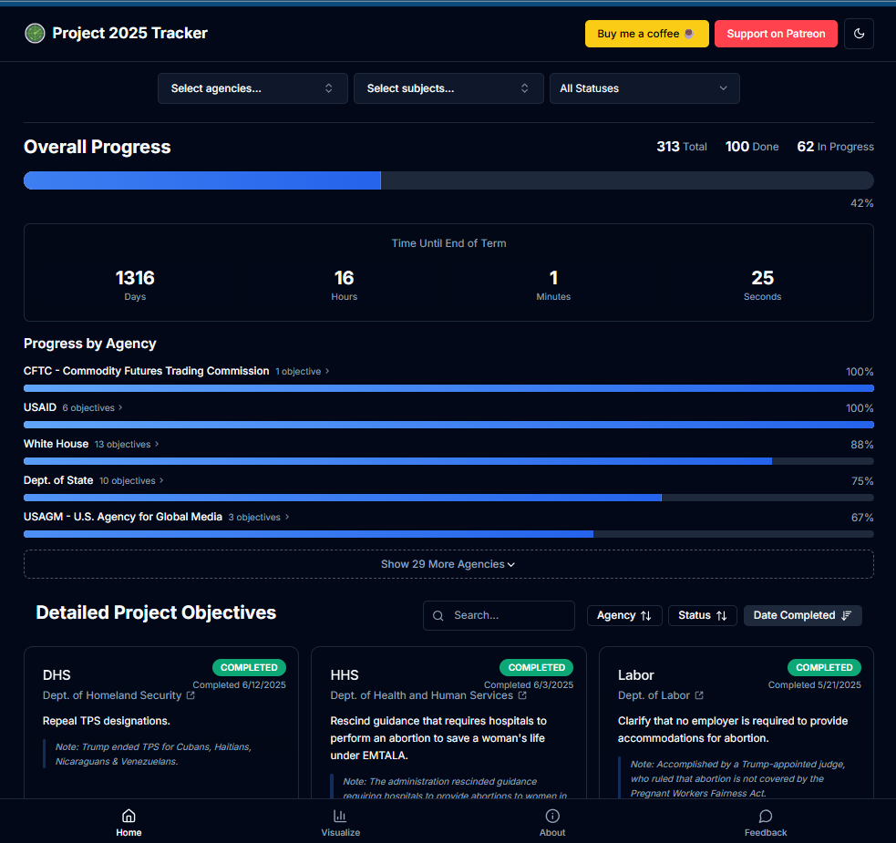Open the Select agencies dropdown
Image resolution: width=896 pixels, height=843 pixels.
coord(252,88)
